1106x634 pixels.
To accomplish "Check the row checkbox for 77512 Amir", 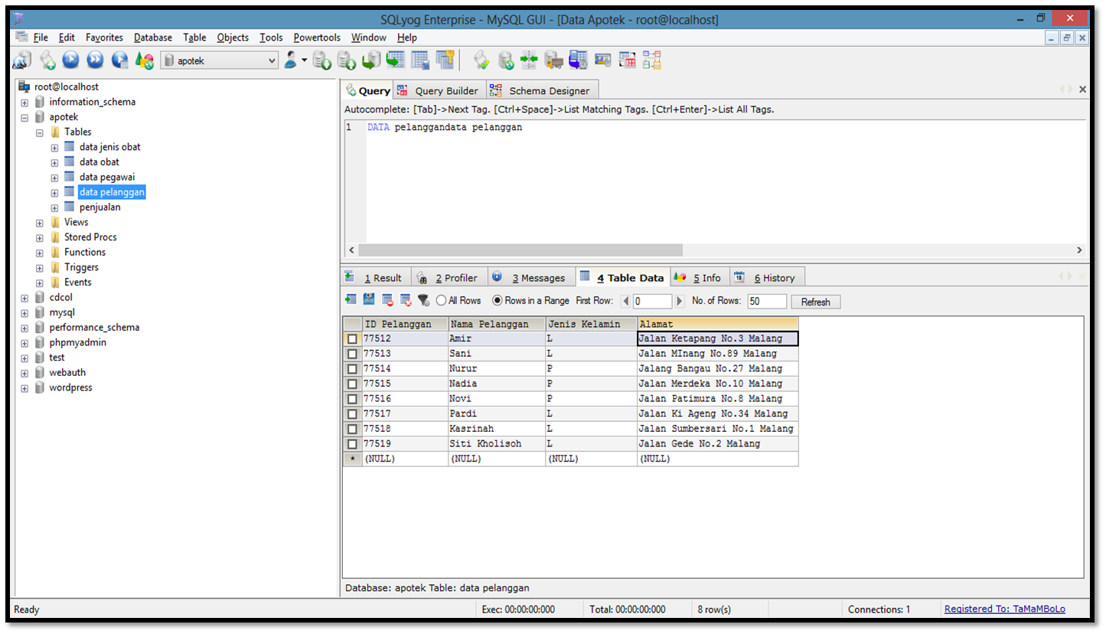I will [352, 338].
